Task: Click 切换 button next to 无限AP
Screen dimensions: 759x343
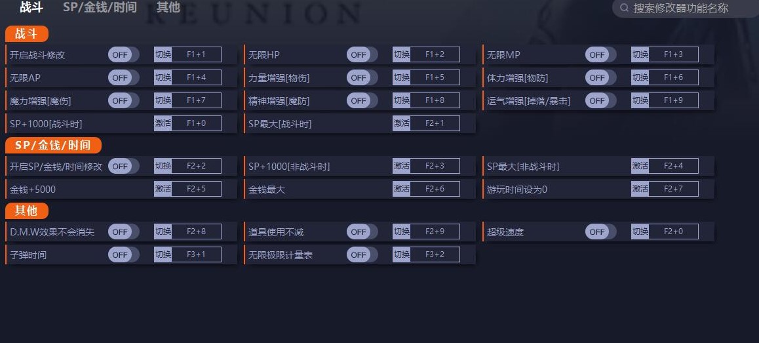Action: click(x=163, y=77)
